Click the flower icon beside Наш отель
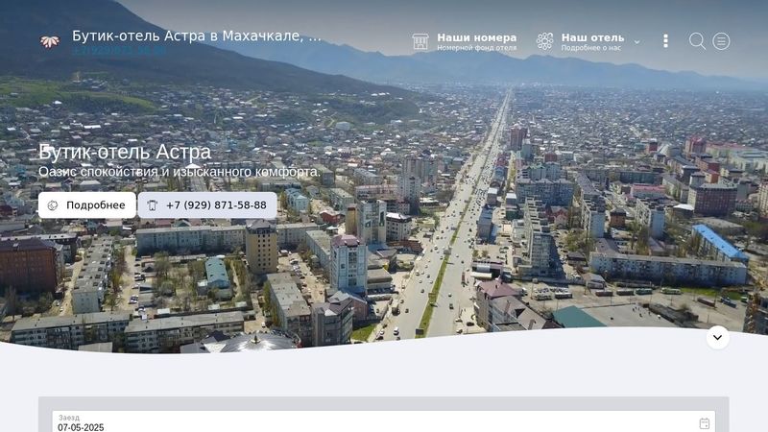The image size is (768, 432). (544, 41)
